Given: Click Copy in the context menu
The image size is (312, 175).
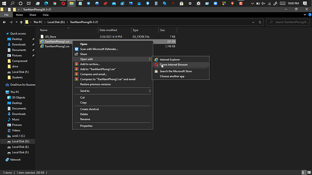Looking at the screenshot, I should (x=113, y=102).
